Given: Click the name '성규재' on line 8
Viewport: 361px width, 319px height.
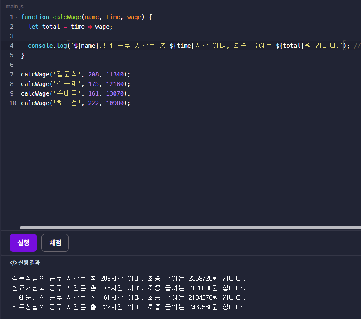Looking at the screenshot, I should [x=67, y=84].
